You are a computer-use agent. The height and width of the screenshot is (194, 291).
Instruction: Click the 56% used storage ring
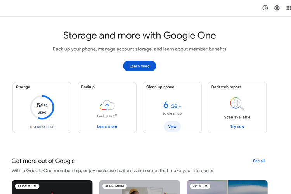42,107
